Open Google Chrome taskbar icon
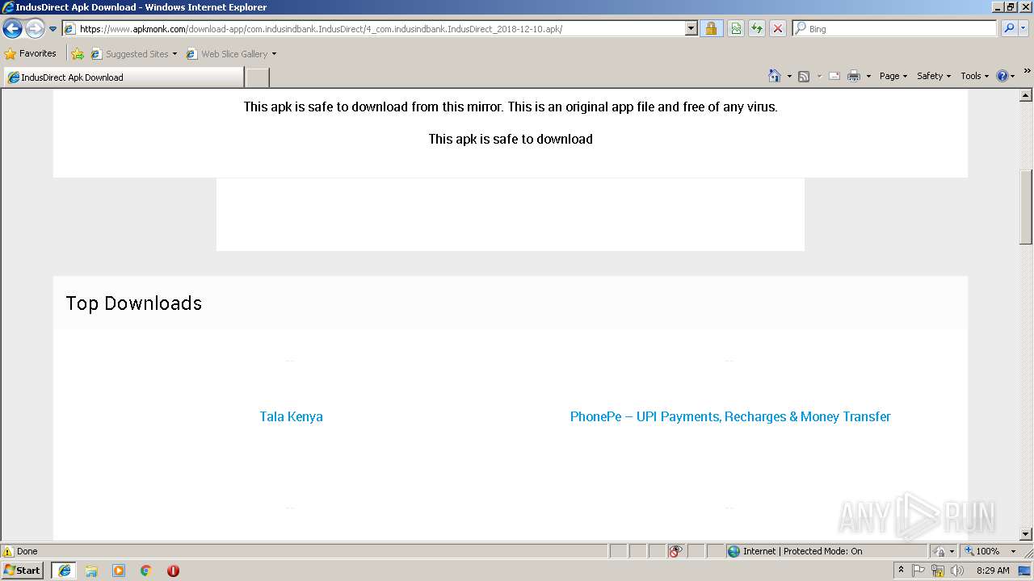1034x581 pixels. pyautogui.click(x=146, y=571)
